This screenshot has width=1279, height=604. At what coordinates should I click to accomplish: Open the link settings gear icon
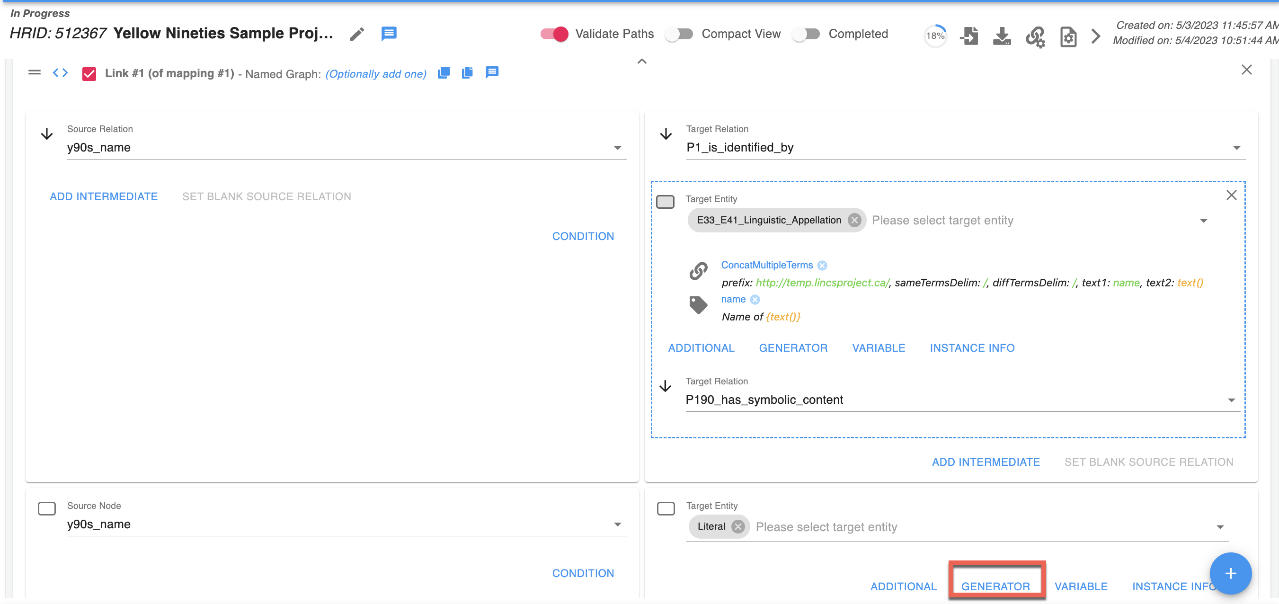tap(1035, 36)
